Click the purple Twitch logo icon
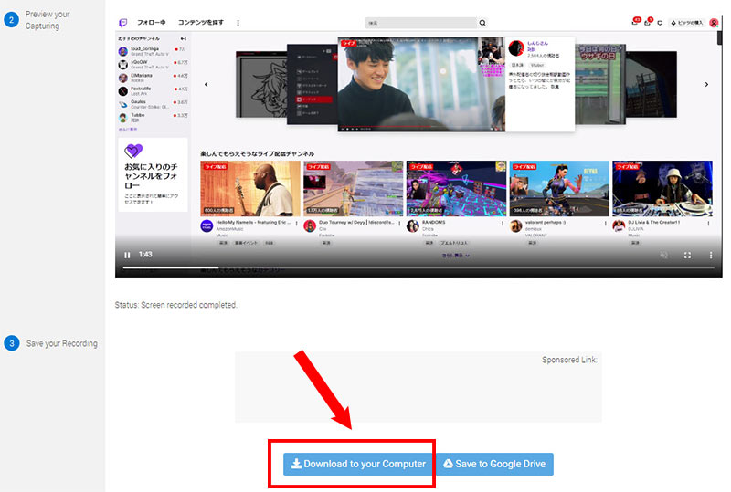 (124, 22)
